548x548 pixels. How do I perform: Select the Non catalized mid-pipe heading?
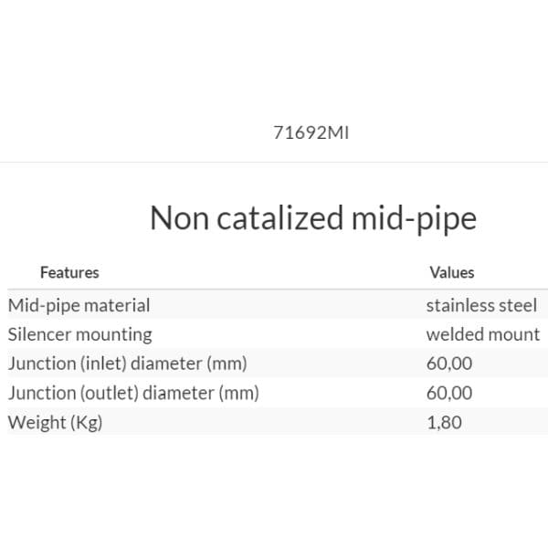tap(312, 219)
